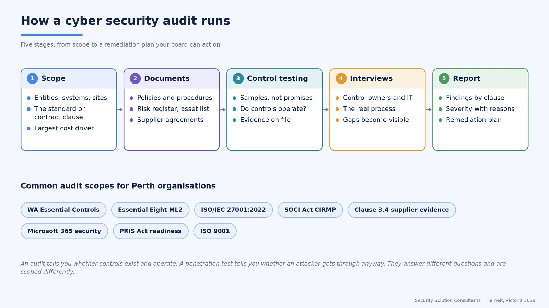Click the Documents card heading

click(x=167, y=78)
